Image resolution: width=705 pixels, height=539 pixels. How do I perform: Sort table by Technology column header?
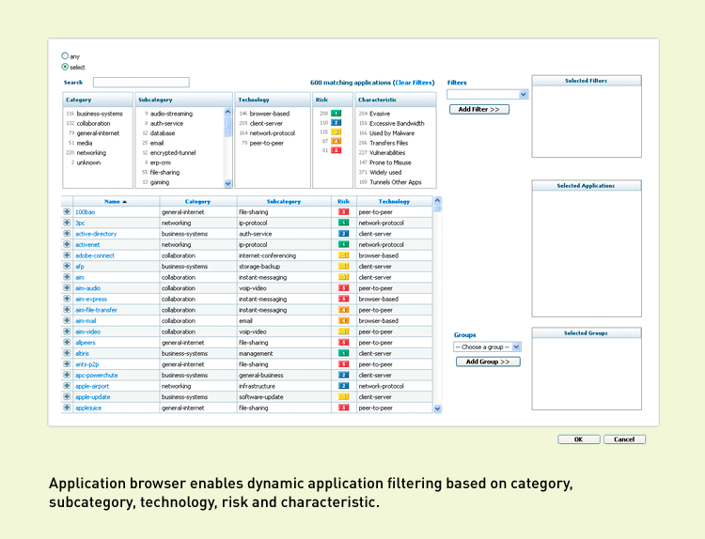point(394,202)
